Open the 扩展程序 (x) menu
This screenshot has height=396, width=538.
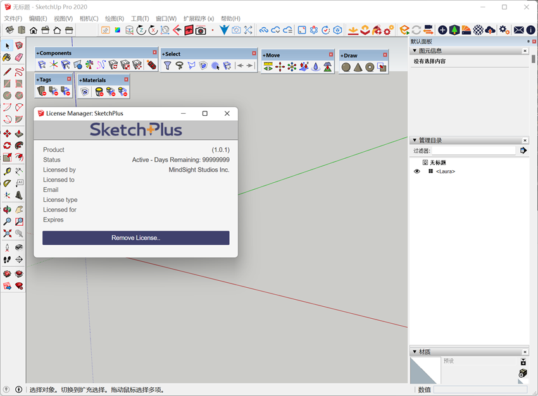click(x=199, y=18)
